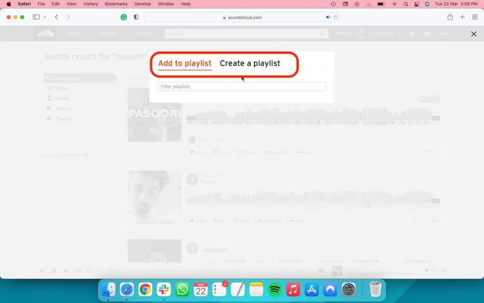Select the Playlists filter in the sidebar
The image size is (484, 303).
click(x=63, y=118)
